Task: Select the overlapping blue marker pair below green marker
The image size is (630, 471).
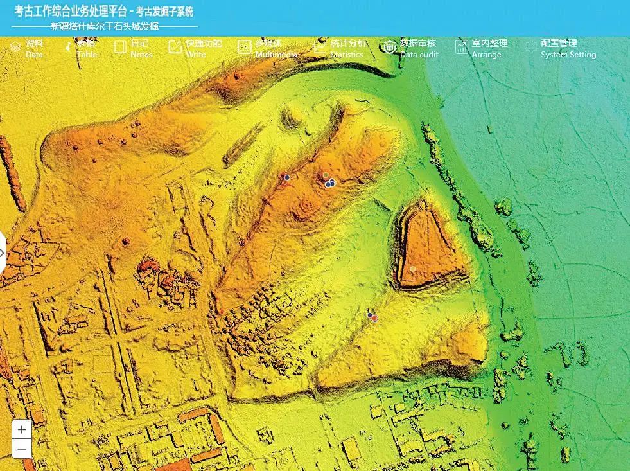Action: [330, 184]
